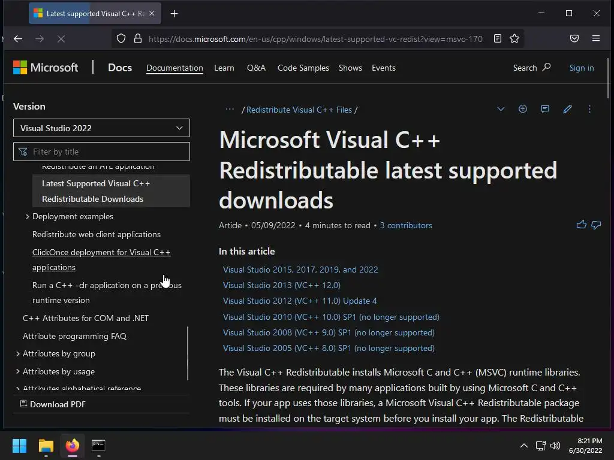Open Redistribute Visual C++ Files breadcrumb

point(299,110)
